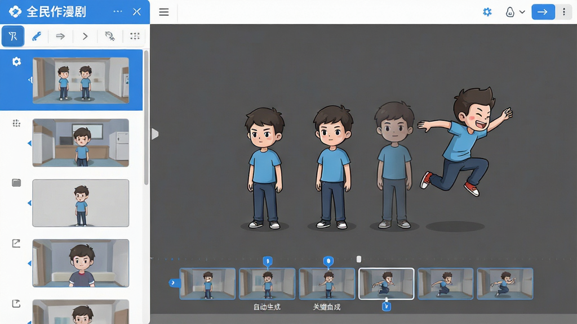Select the close-up boy with sofa thumbnail
Screen dimensions: 577x324
pos(81,263)
